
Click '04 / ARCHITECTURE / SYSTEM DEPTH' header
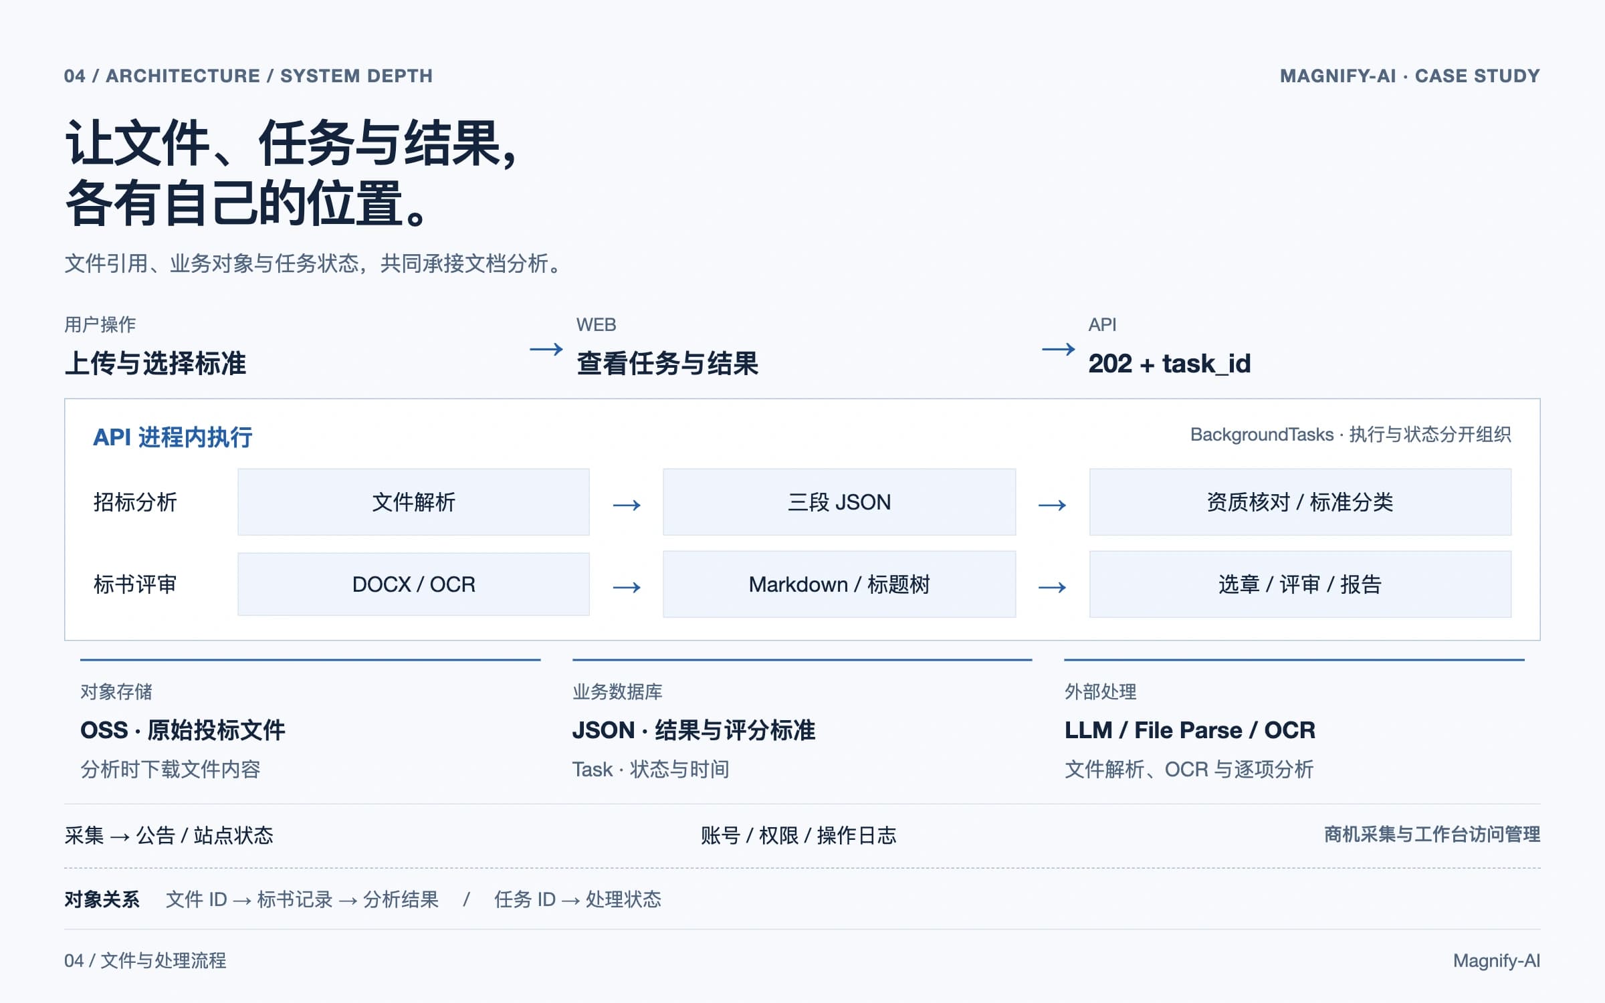(248, 76)
